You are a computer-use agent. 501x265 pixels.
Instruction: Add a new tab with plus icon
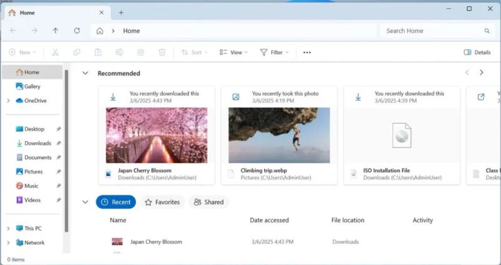coord(121,13)
